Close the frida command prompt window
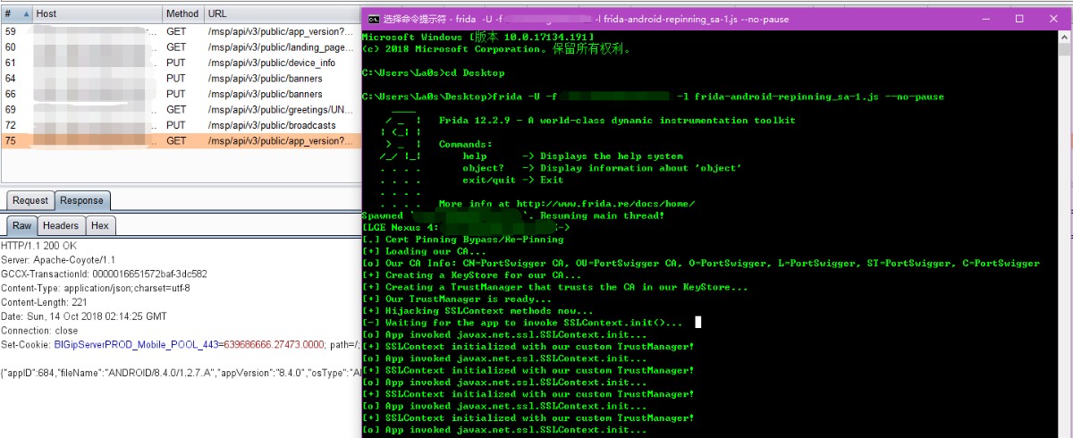Image resolution: width=1073 pixels, height=438 pixels. (1052, 18)
